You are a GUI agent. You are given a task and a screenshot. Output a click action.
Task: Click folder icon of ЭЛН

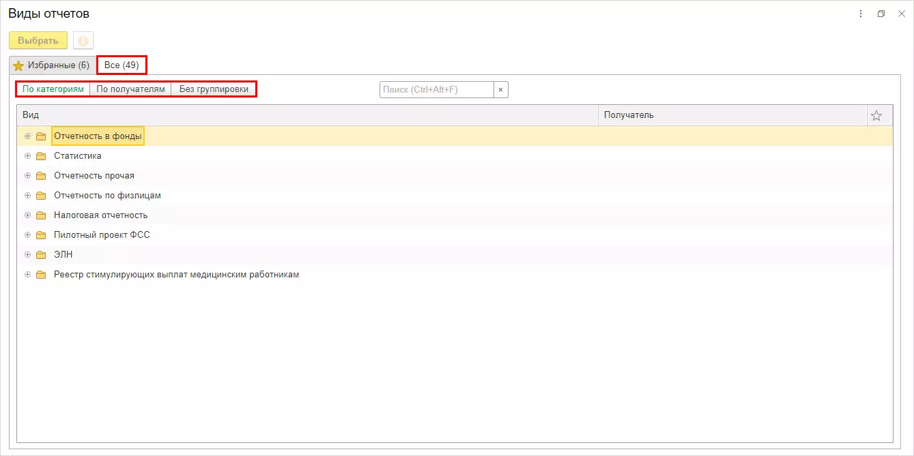click(41, 255)
